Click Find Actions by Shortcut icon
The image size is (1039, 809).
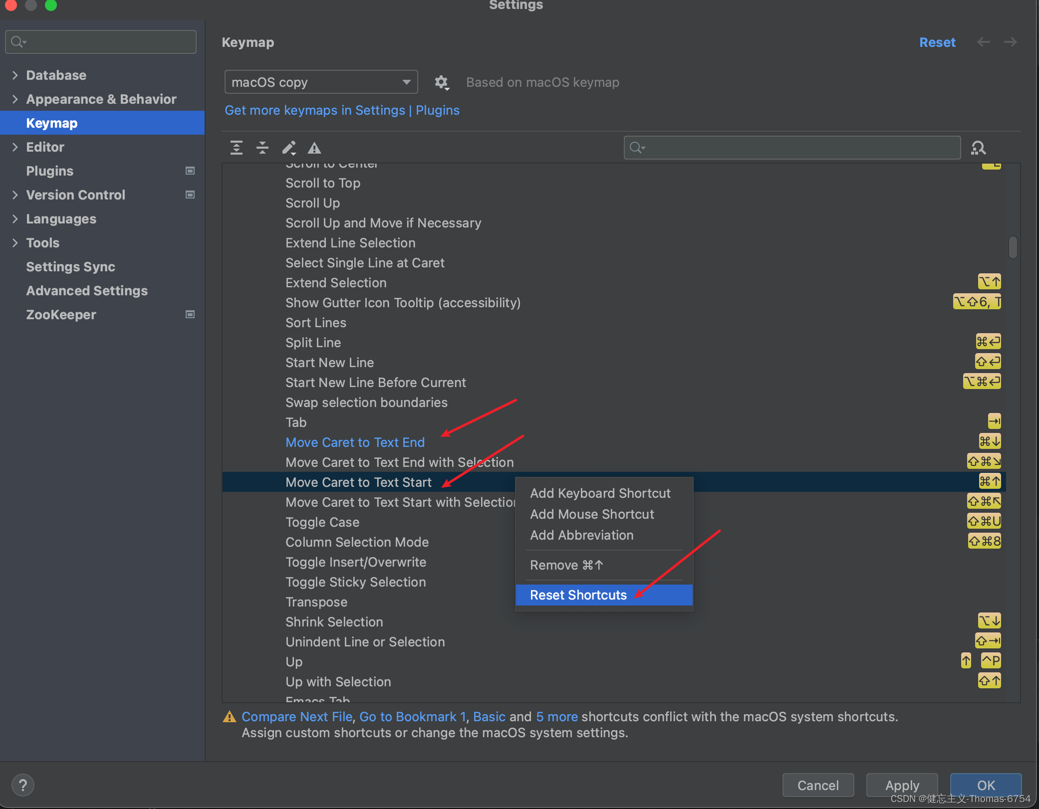978,148
